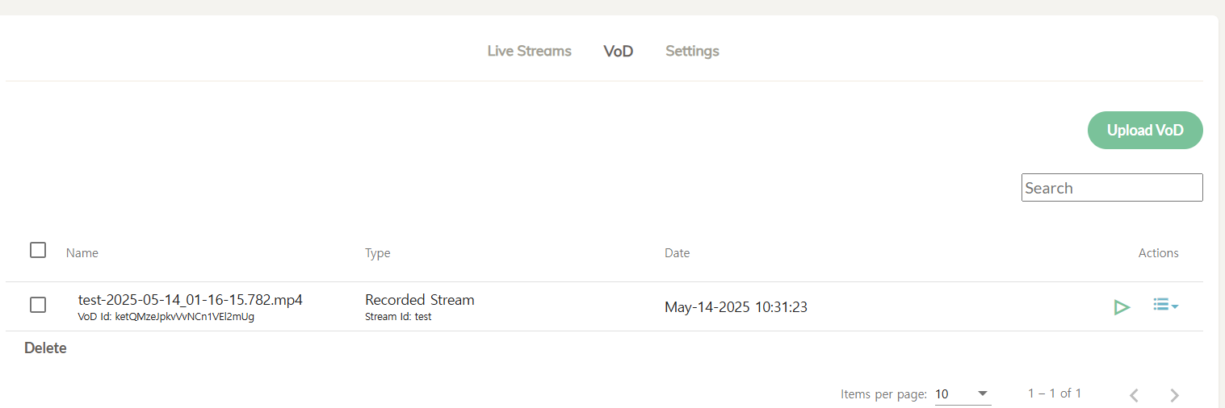This screenshot has width=1225, height=408.
Task: Play the test-2025-05-14 recorded VoD
Action: coord(1121,306)
